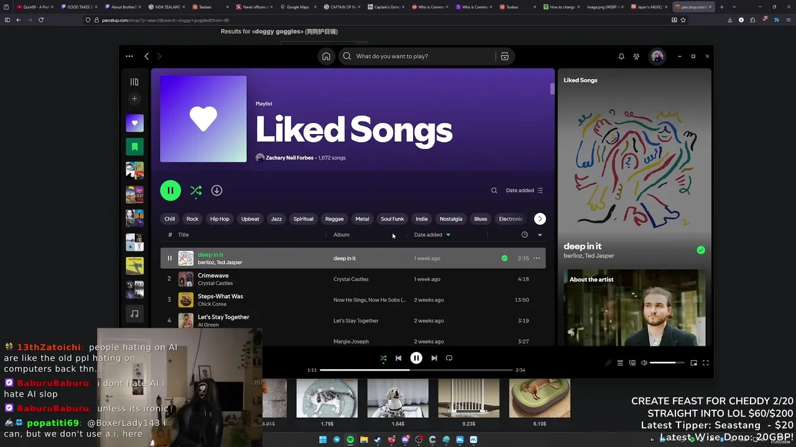Expand column options arrow beside clock icon
The height and width of the screenshot is (447, 796).
[x=540, y=235]
